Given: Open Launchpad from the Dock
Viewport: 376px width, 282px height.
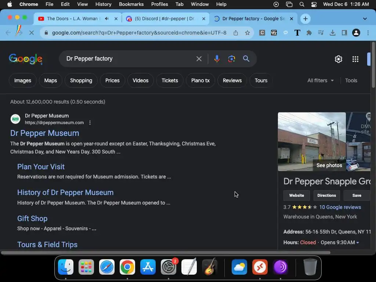Looking at the screenshot, I should [86, 267].
